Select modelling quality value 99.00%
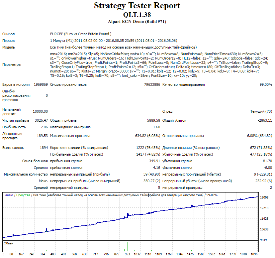The image size is (275, 258). click(266, 84)
